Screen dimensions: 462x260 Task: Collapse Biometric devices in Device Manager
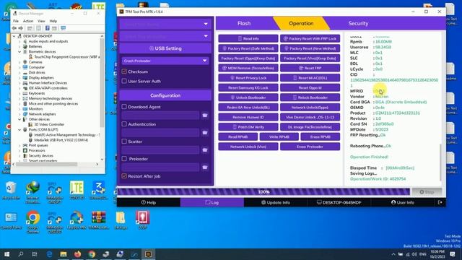click(x=19, y=51)
